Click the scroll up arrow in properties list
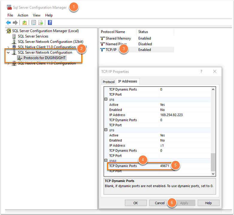This screenshot has width=234, height=215. 213,90
